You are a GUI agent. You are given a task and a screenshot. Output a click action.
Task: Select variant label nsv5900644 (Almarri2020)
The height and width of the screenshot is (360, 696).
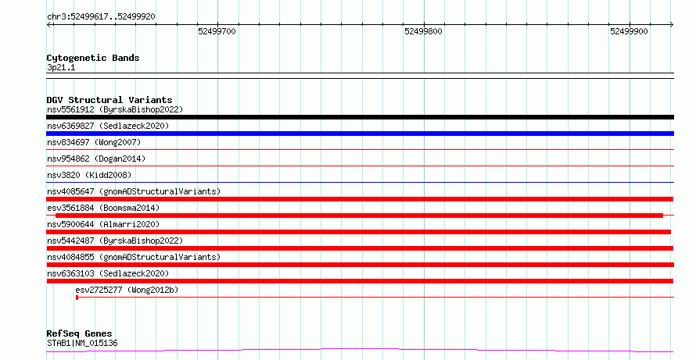pyautogui.click(x=103, y=224)
